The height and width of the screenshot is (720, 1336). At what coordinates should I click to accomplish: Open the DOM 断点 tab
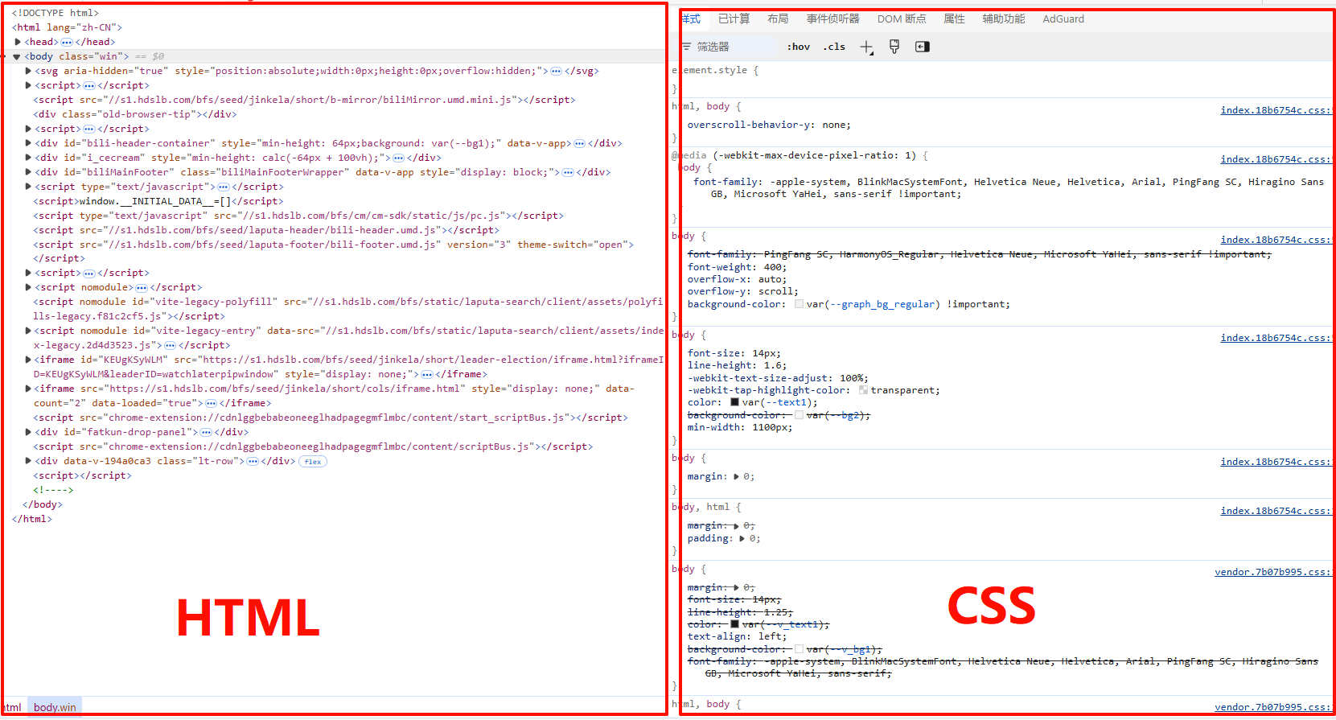click(902, 19)
